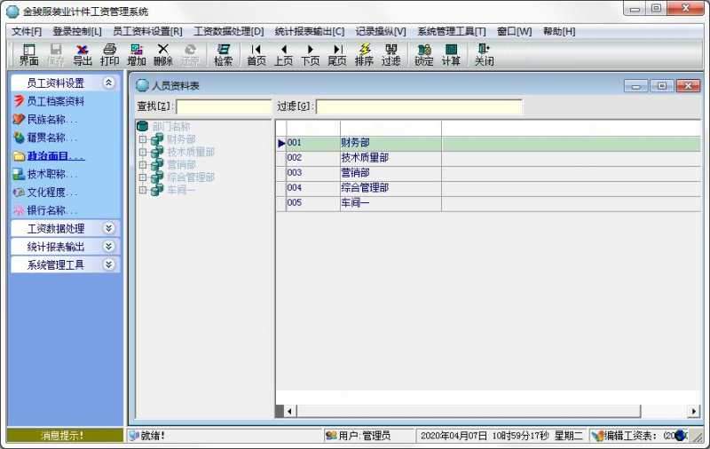Click the 过滤[G] filter input field
This screenshot has height=449, width=710.
[419, 106]
